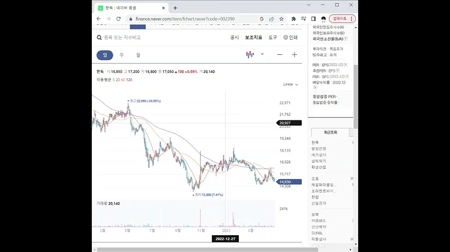Expand the PER EPS(2022.12) arrow

point(346,65)
